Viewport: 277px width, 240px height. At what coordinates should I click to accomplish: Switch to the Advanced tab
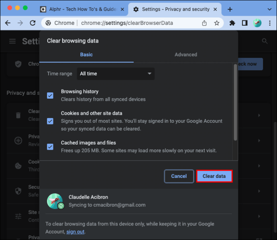click(x=186, y=55)
